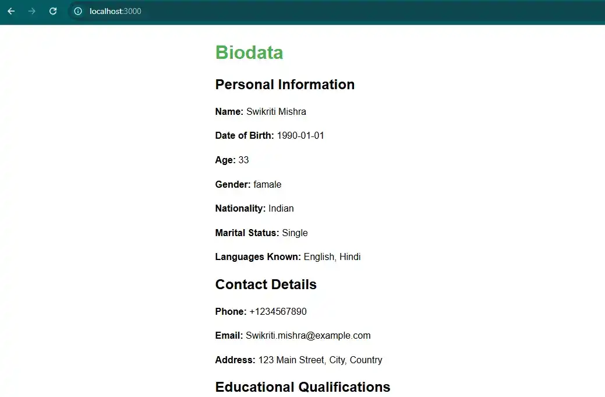Click the Age value 33
605x397 pixels.
243,160
